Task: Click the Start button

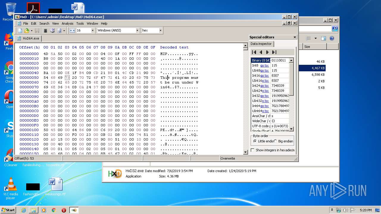Action: (8, 210)
